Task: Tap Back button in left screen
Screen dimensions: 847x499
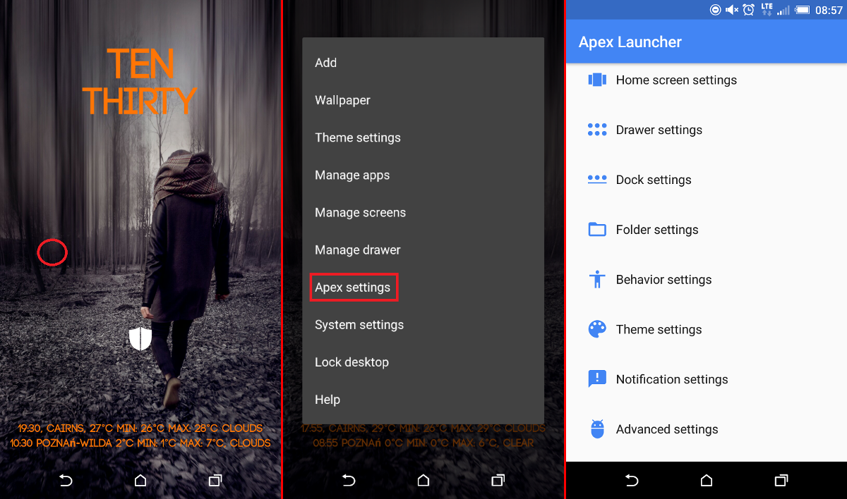Action: [66, 481]
